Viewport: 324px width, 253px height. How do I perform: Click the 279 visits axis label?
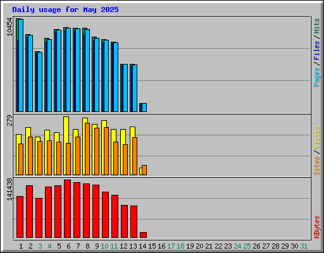(9, 120)
